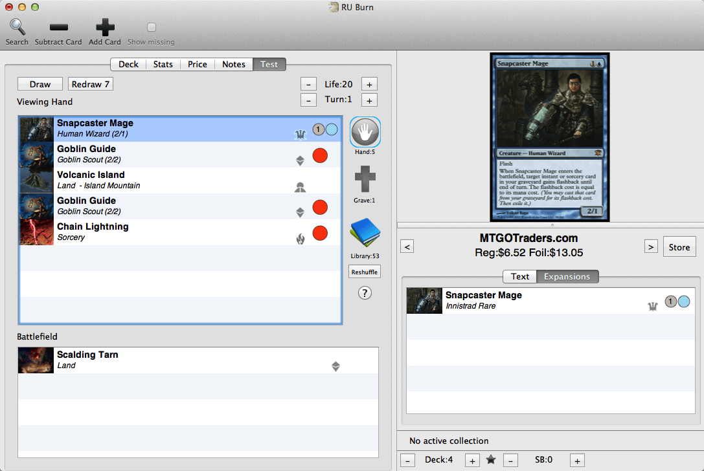Screen dimensions: 704x471
Task: Click the RU Burn window title
Action: tap(358, 7)
